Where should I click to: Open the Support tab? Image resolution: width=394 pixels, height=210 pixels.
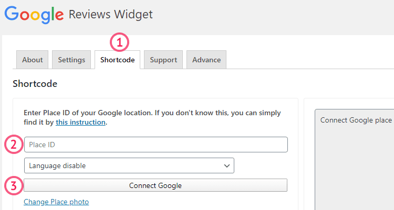[x=163, y=60]
